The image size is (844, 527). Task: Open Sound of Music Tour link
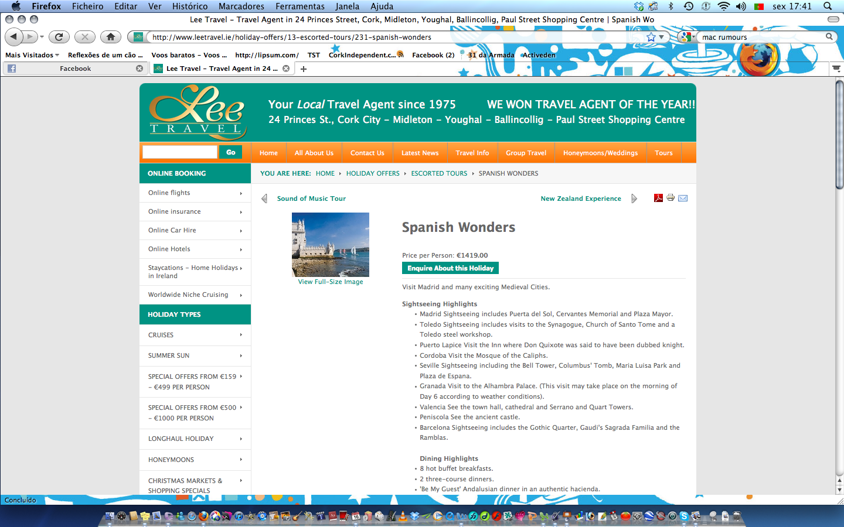pos(311,199)
